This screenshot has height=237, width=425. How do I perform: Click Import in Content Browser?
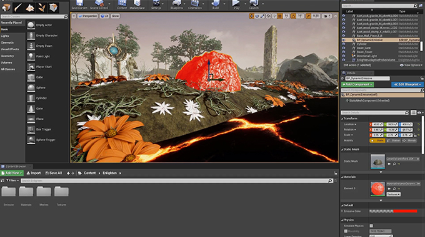34,173
